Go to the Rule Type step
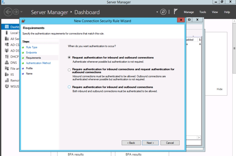This screenshot has height=156, width=236. pyautogui.click(x=32, y=47)
